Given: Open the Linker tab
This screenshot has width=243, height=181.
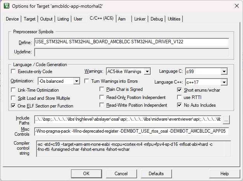Looking at the screenshot, I should 140,19.
